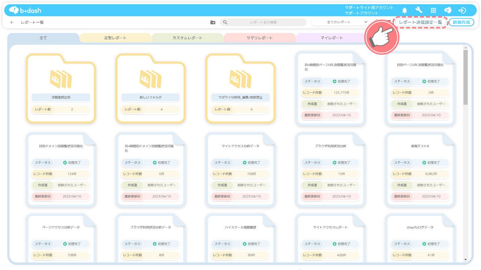This screenshot has height=270, width=481.
Task: Click the 125,775件 record count
Action: 341,93
